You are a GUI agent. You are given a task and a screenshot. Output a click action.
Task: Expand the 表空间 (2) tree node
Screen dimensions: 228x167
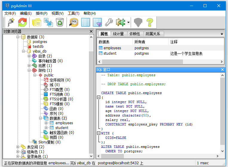(18, 147)
